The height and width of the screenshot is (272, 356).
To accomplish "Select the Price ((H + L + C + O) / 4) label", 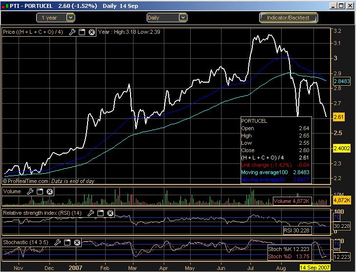I will tap(33, 32).
